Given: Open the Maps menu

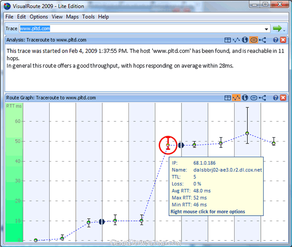Looking at the screenshot, I should point(72,17).
